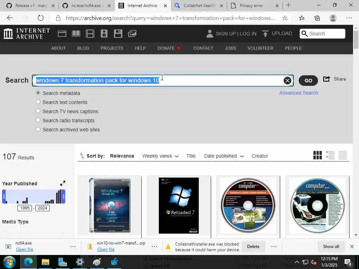
Task: Edit the 1995 start year box
Action: [25, 208]
